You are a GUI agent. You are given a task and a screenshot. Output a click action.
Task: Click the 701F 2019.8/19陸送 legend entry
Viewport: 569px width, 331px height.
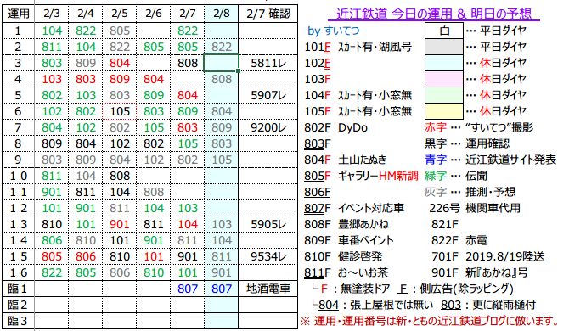click(x=487, y=256)
